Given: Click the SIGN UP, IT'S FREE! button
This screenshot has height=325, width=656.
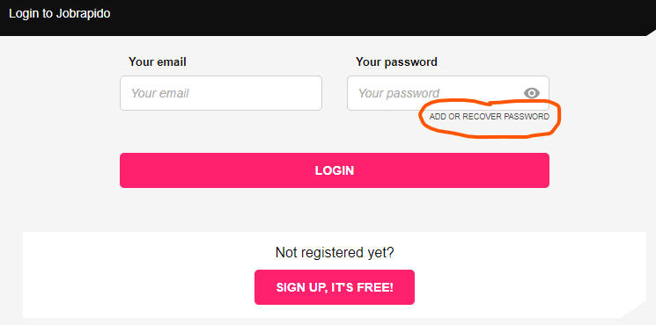Looking at the screenshot, I should (335, 287).
